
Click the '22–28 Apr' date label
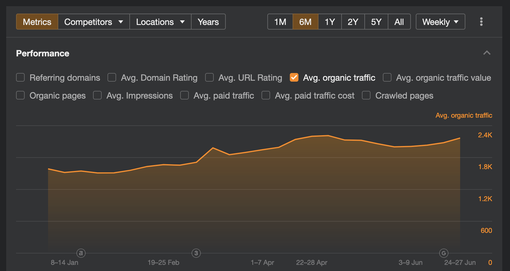point(312,263)
